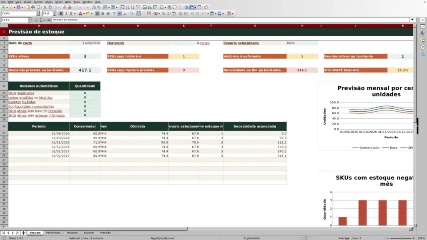
Task: Insert an image using toolbar icon
Action: 145,7
